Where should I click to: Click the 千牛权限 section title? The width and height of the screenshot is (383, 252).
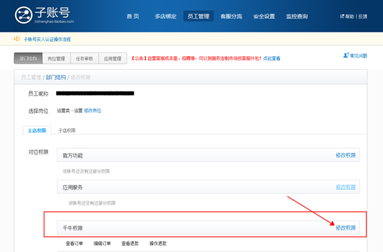[73, 228]
